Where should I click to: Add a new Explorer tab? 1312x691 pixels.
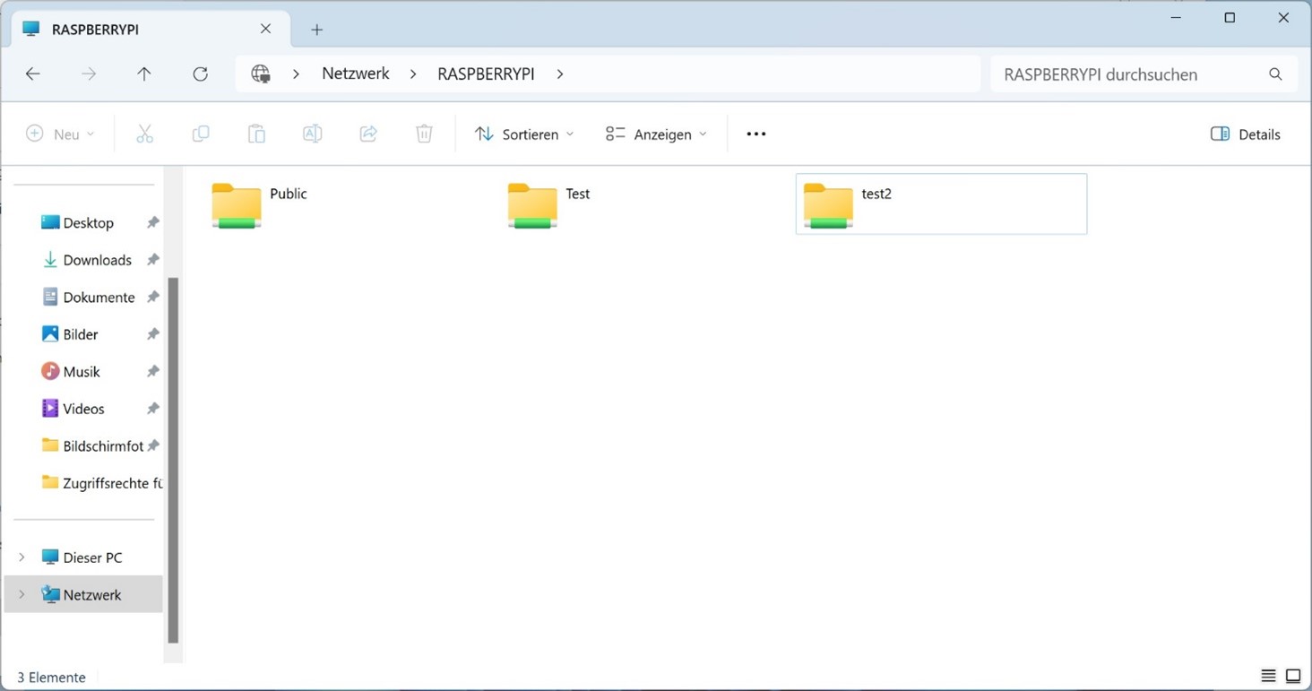pyautogui.click(x=316, y=30)
